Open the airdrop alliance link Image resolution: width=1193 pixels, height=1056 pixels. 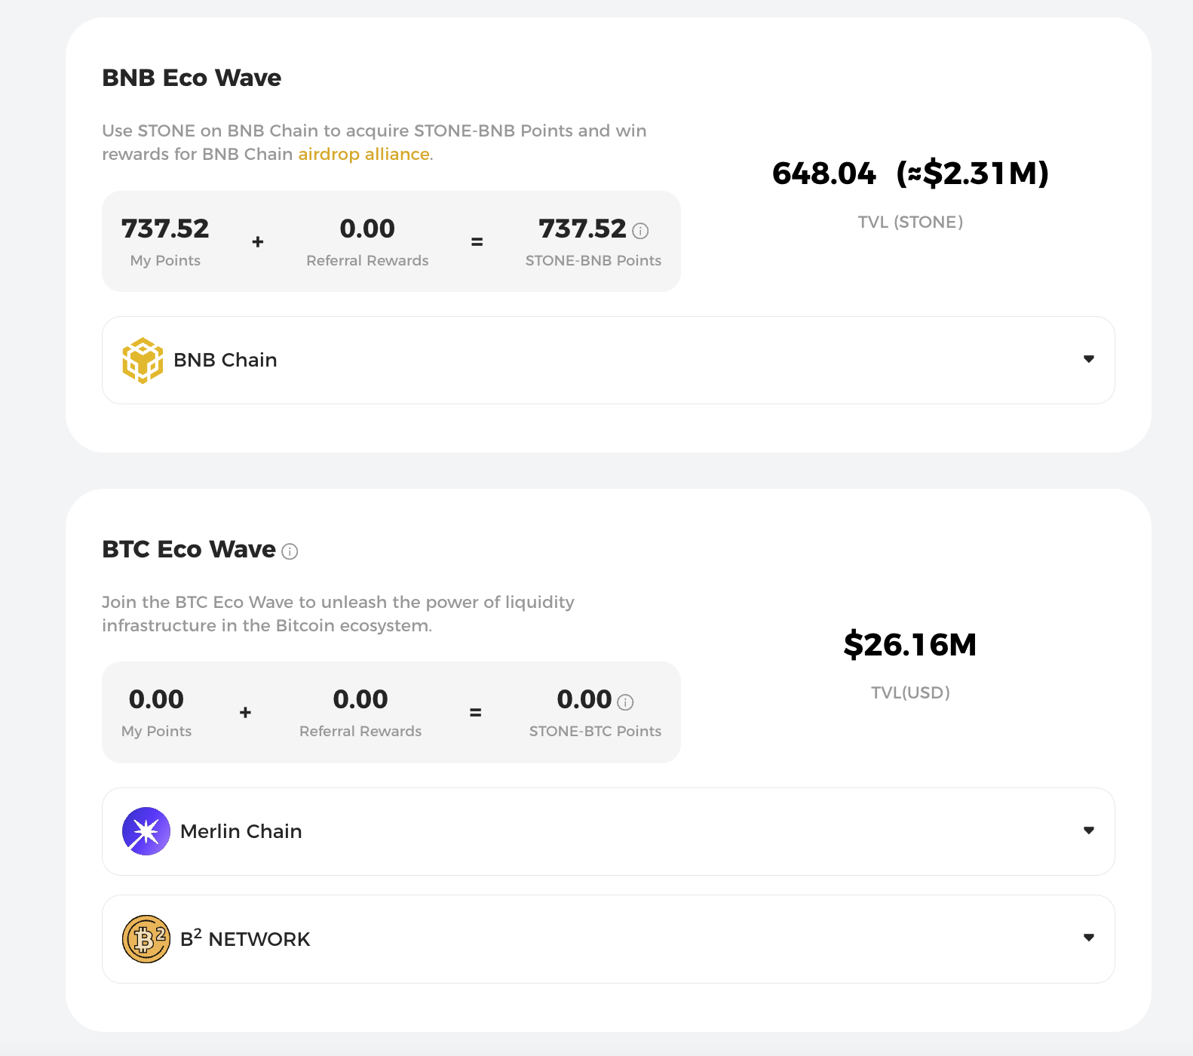coord(364,154)
